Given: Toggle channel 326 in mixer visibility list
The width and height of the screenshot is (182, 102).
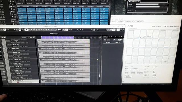Looking at the screenshot, I should (11, 1).
